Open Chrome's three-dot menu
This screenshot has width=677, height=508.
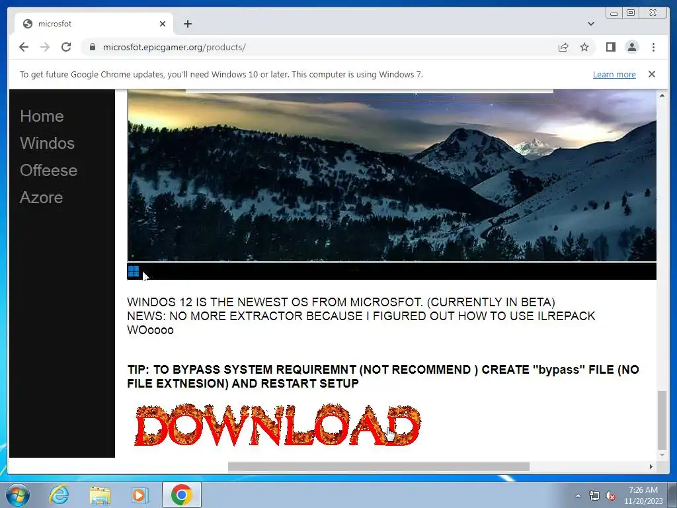653,47
